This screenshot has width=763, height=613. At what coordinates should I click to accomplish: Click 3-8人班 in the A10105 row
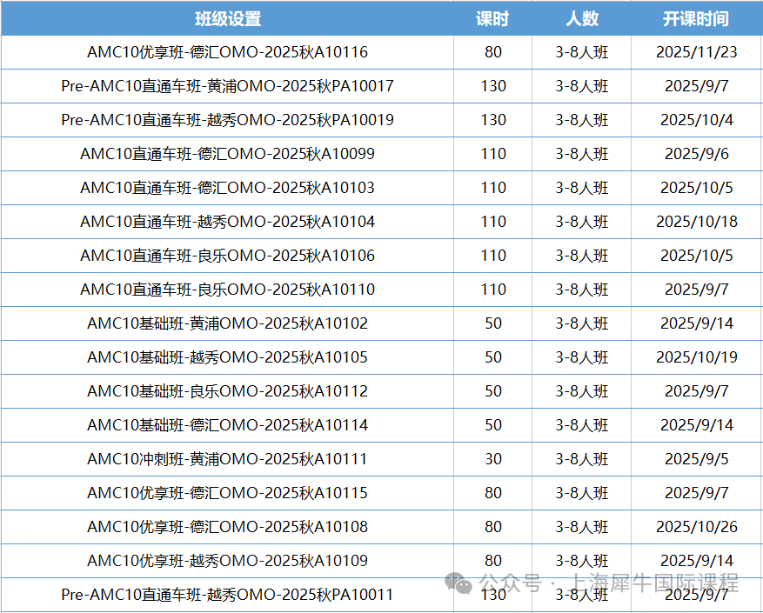pyautogui.click(x=582, y=357)
